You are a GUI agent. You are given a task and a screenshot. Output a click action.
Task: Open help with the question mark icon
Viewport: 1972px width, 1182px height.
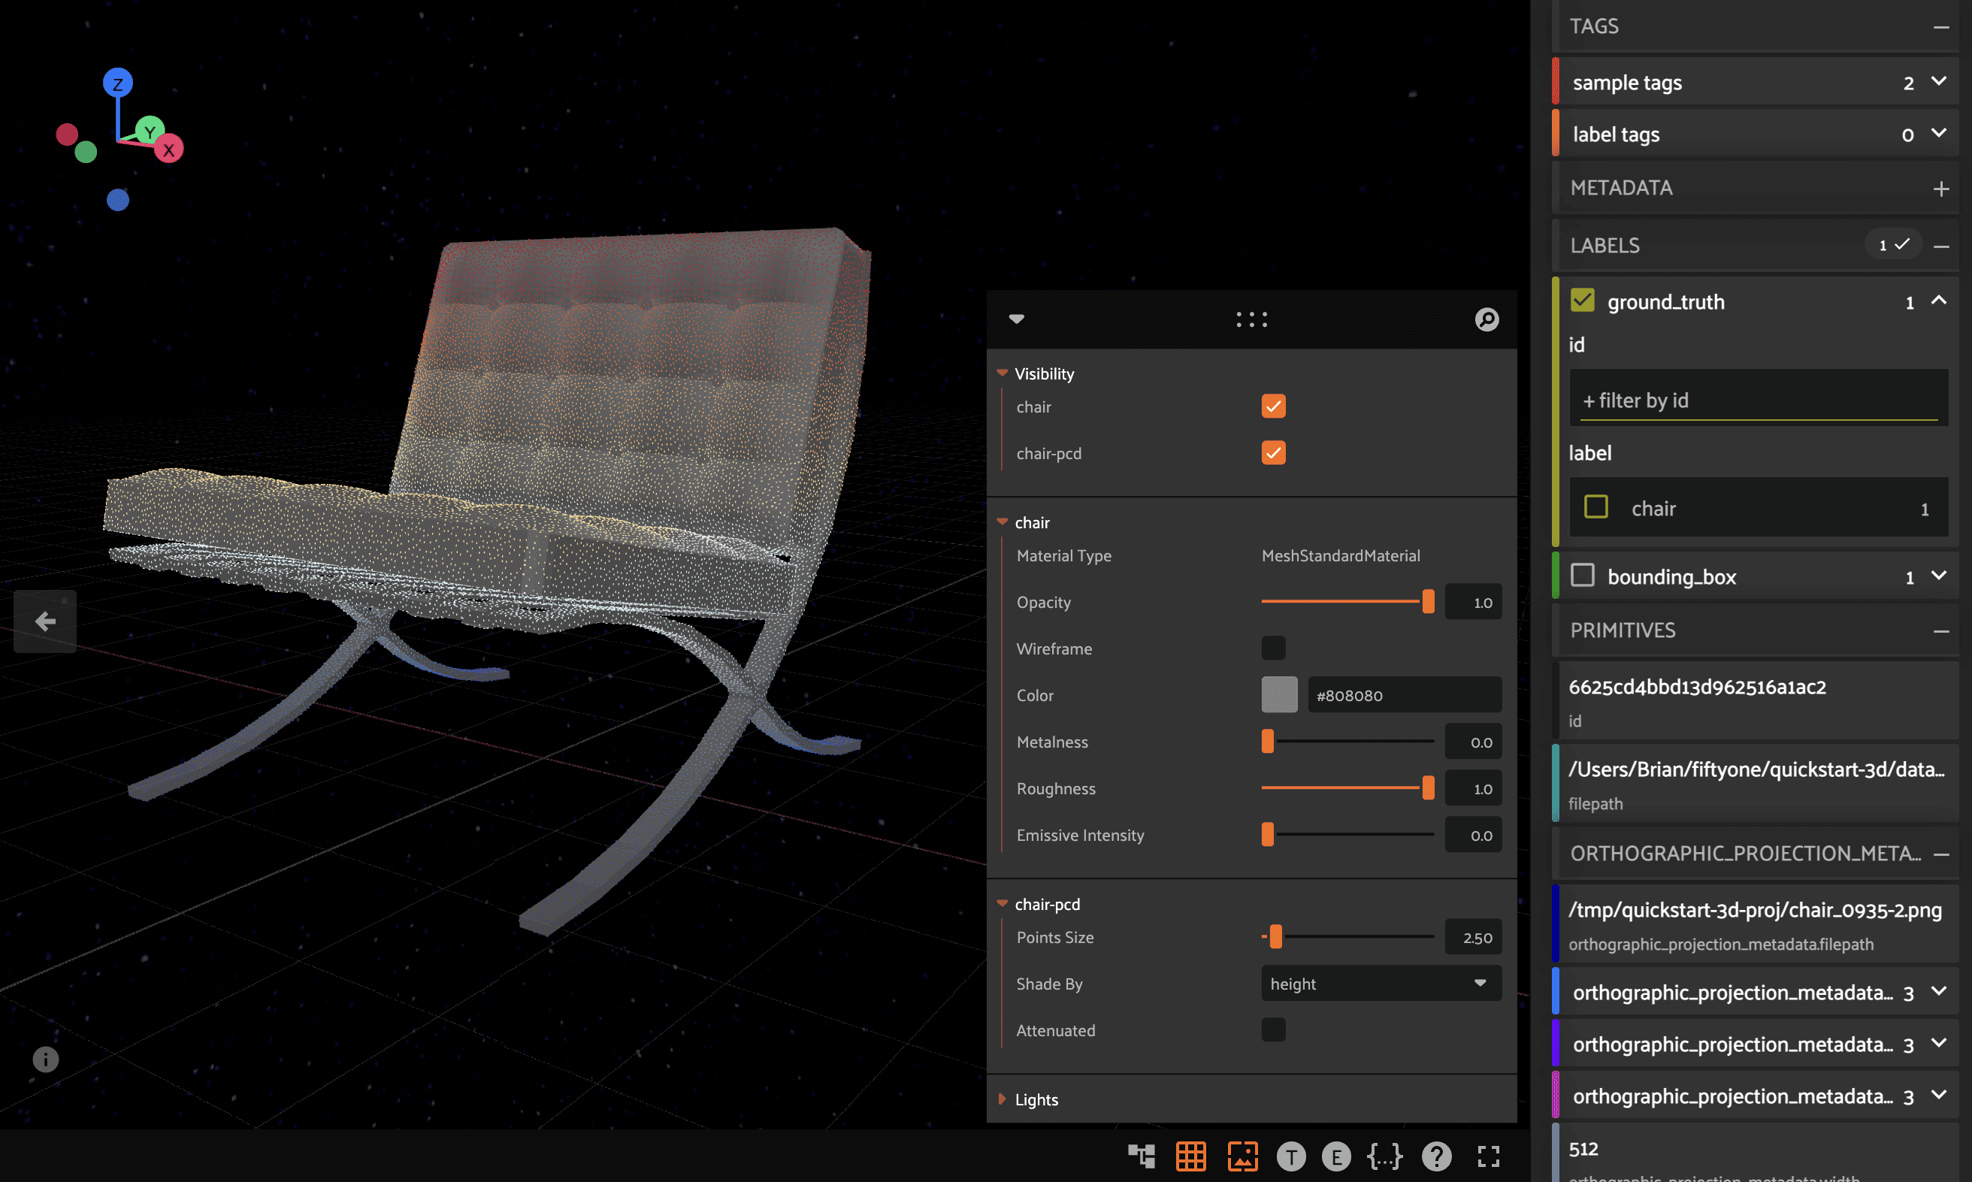(x=1436, y=1156)
